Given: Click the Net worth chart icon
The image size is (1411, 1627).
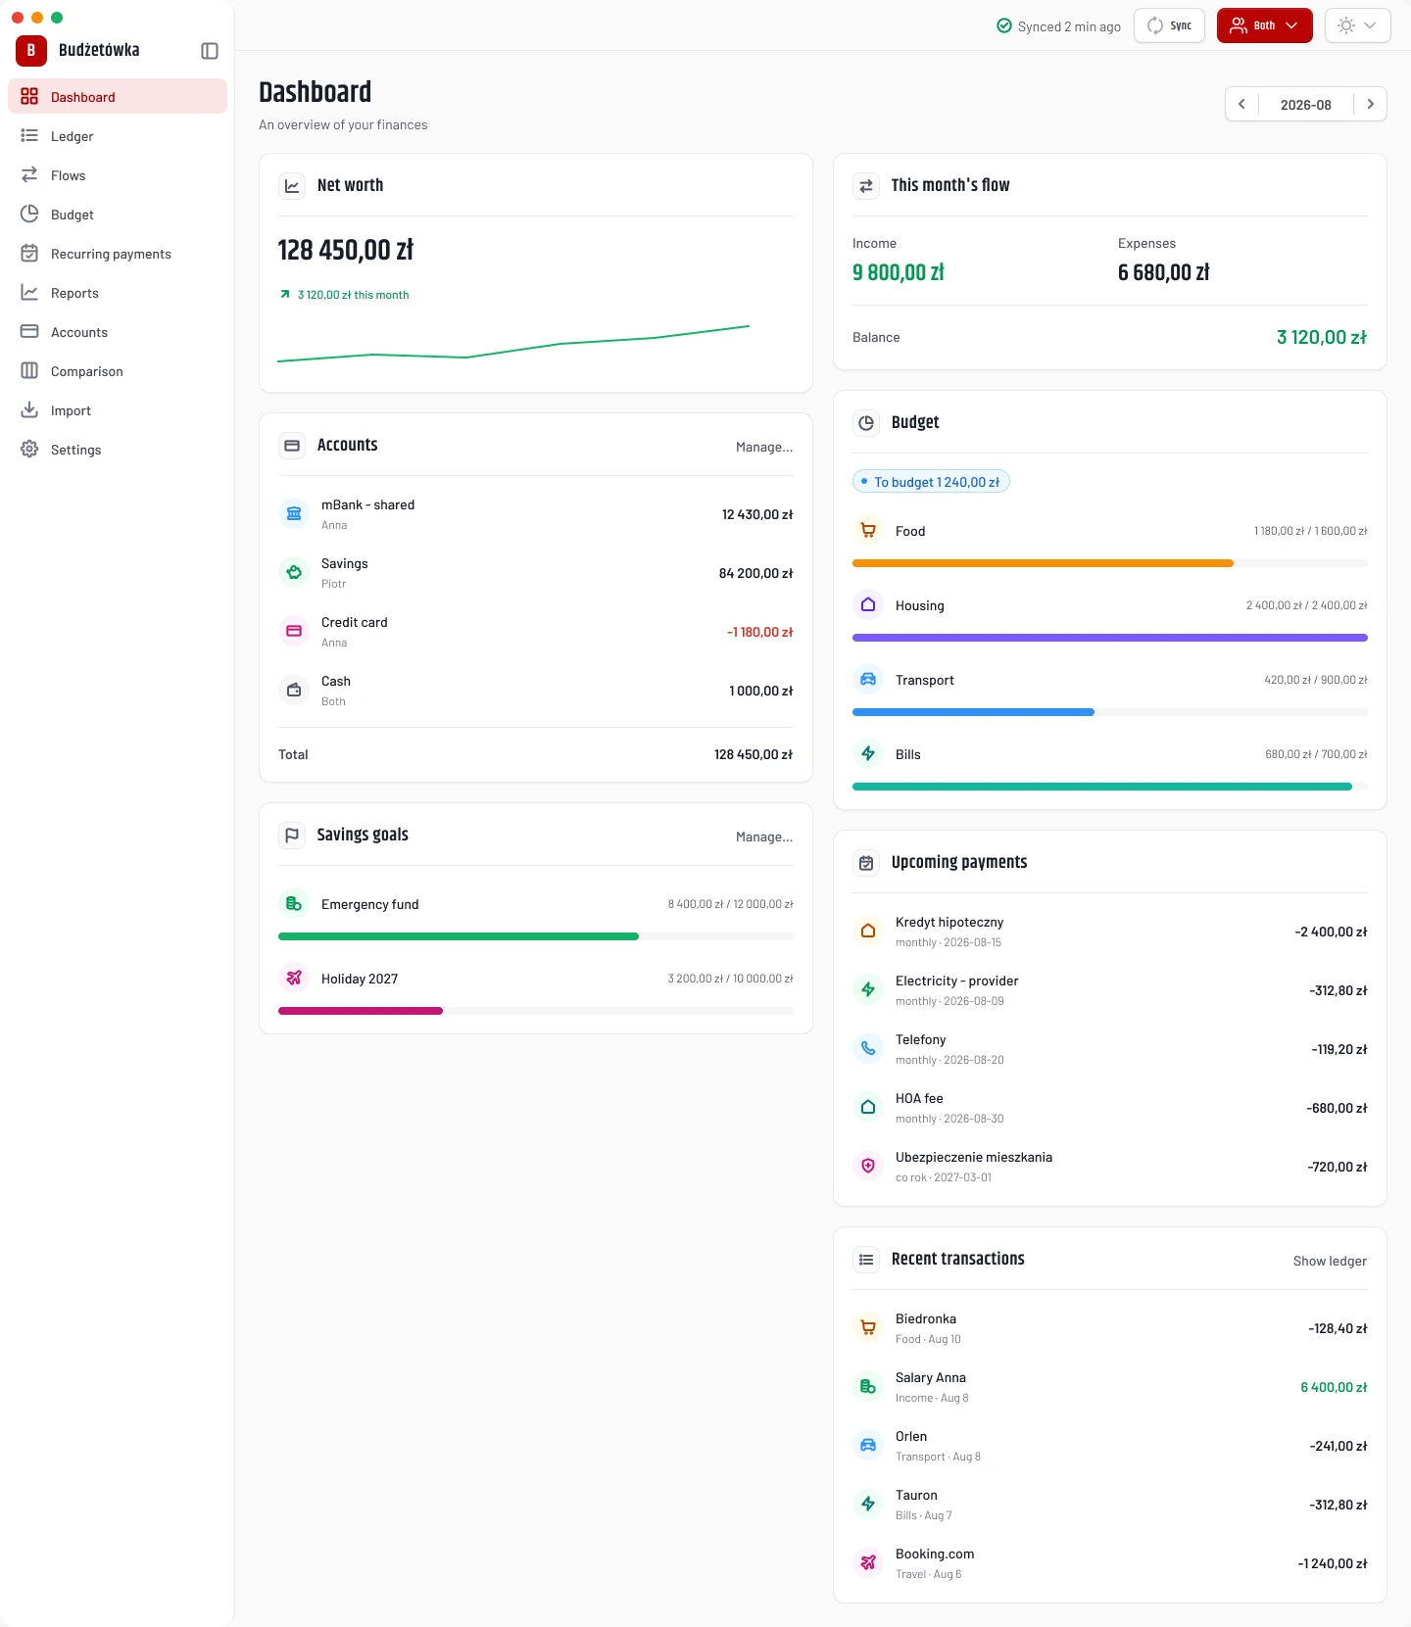Looking at the screenshot, I should point(292,185).
